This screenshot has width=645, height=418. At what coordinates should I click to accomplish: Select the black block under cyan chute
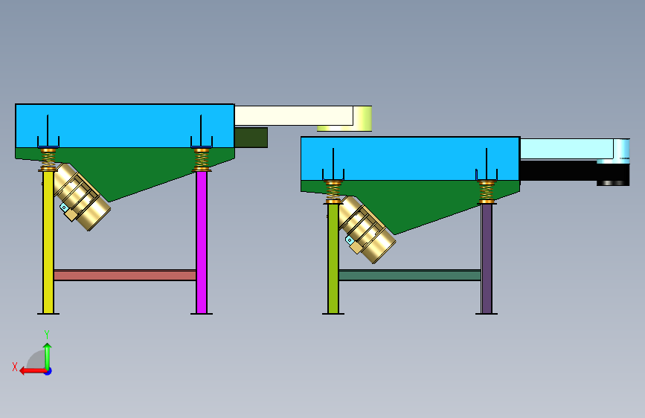coord(574,170)
